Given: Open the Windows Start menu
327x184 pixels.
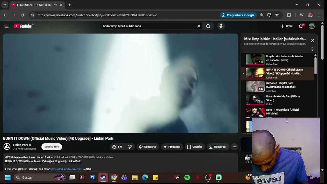Looking at the screenshot, I should [8, 177].
